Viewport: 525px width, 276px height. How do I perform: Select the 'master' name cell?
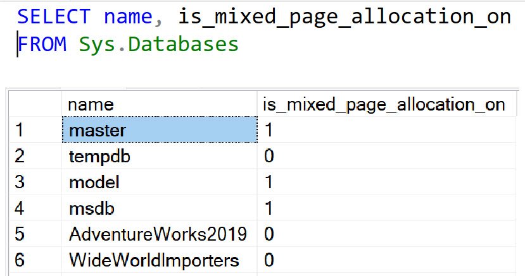tap(160, 129)
